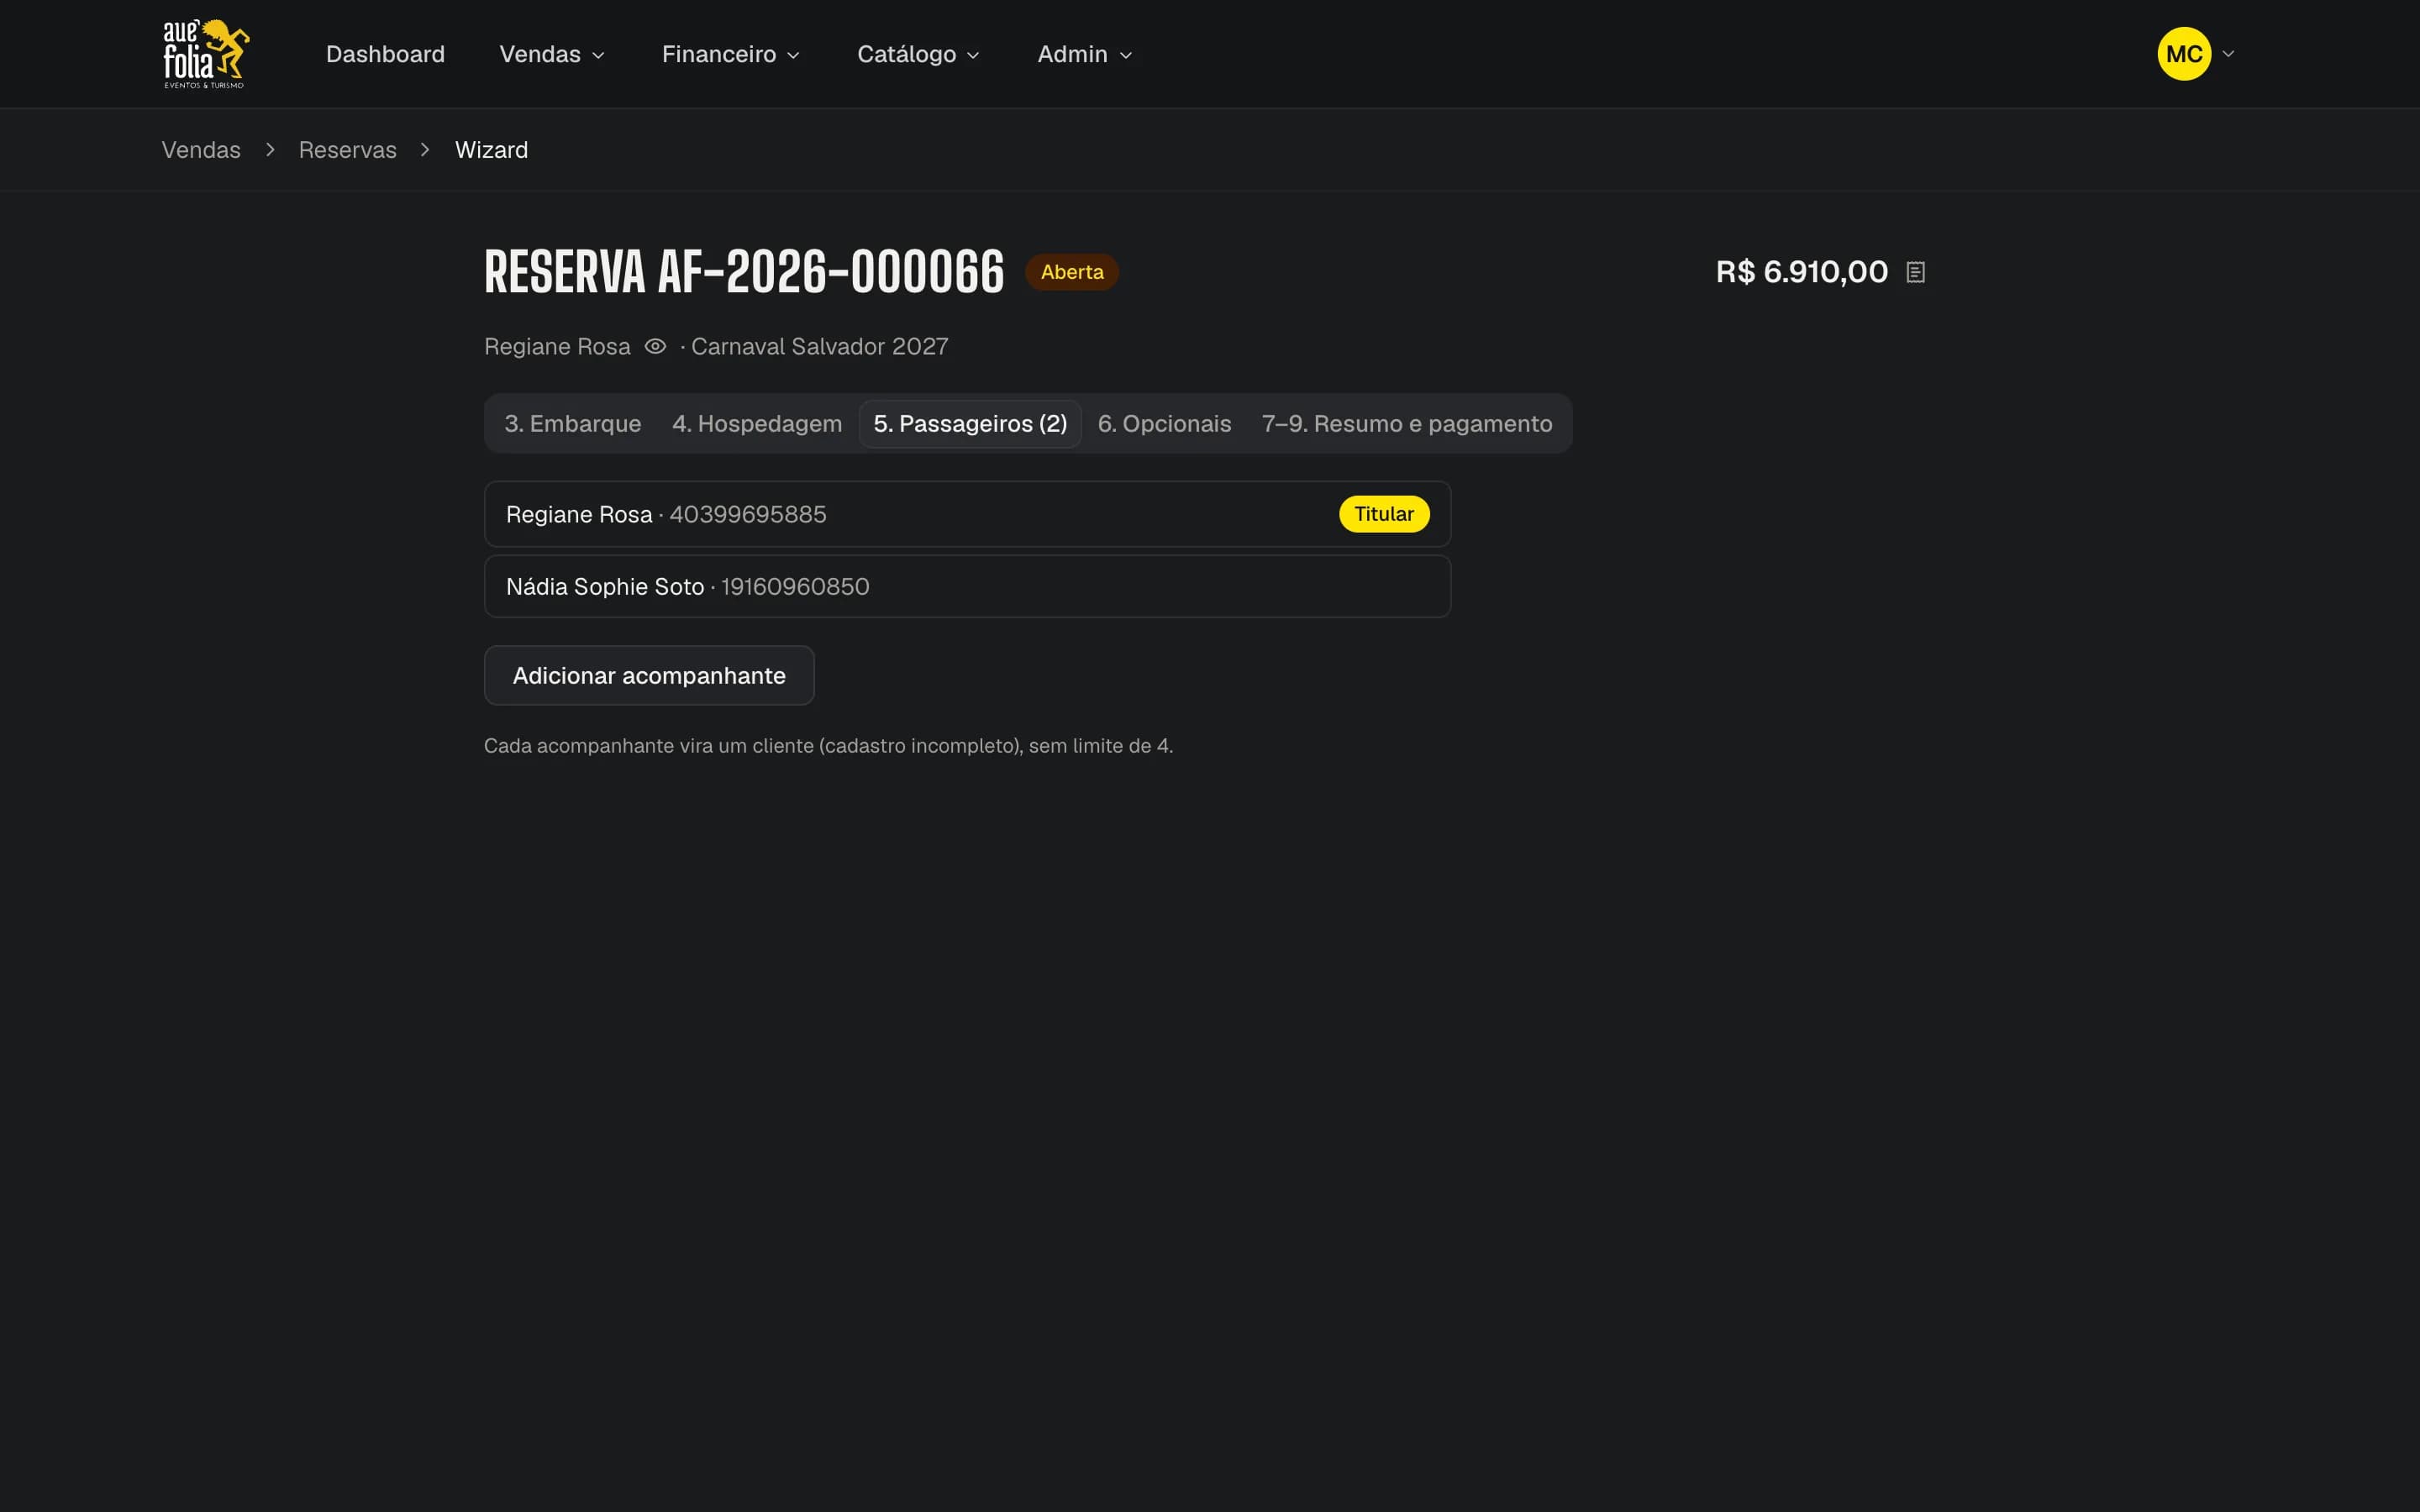Expand the Catálogo dropdown menu
2420x1512 pixels.
(918, 54)
